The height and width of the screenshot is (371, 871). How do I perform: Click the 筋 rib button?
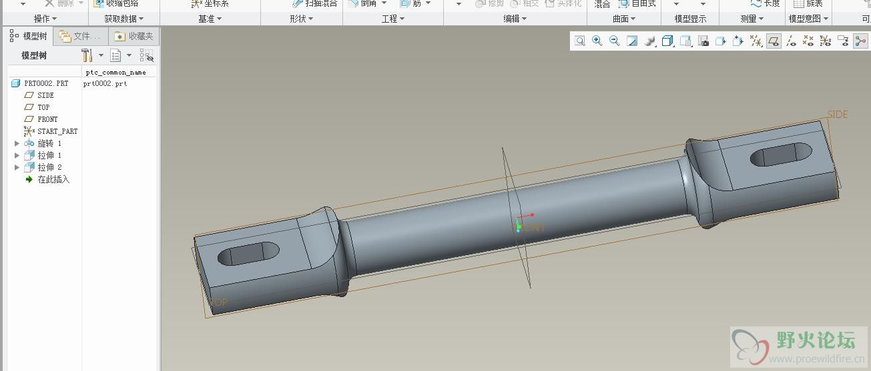[x=410, y=3]
